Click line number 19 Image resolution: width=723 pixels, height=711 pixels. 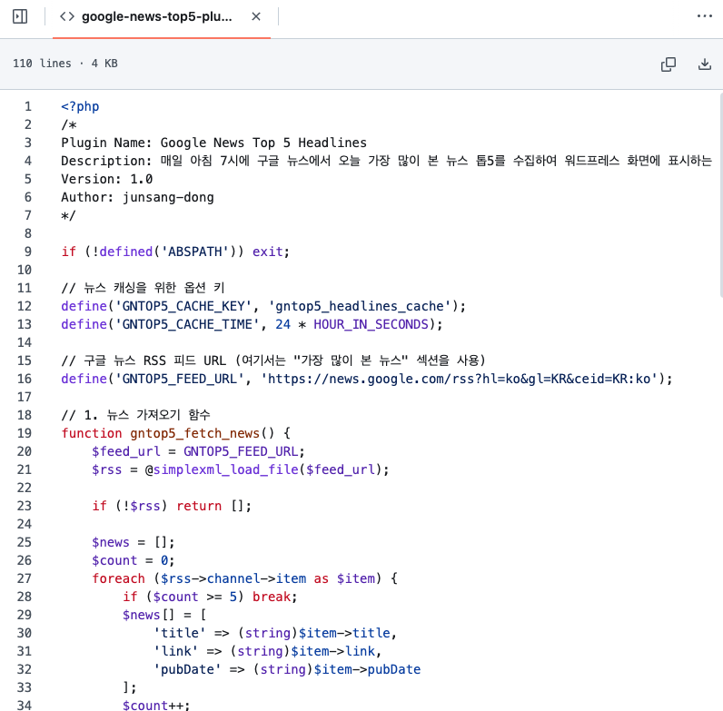click(x=25, y=433)
